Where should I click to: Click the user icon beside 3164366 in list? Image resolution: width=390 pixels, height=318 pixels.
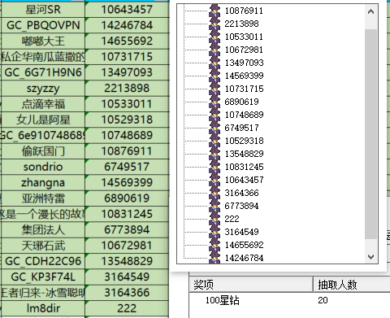tap(214, 193)
